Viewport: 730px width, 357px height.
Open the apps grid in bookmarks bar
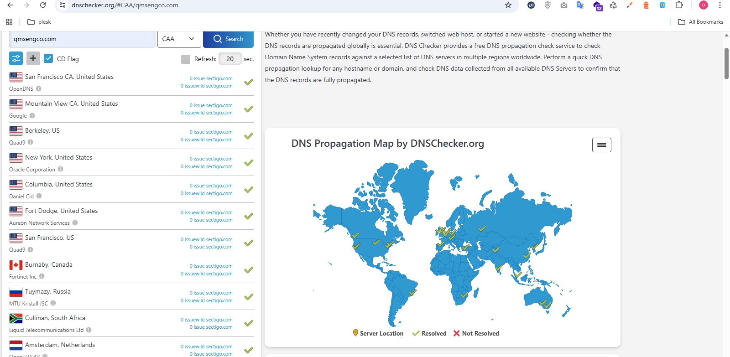9,22
